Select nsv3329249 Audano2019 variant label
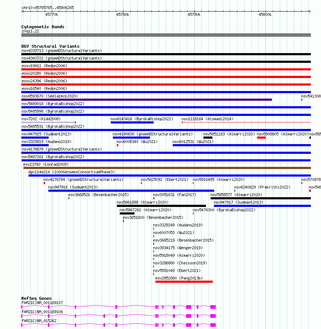Screen dimensions: 321x329 tap(178, 225)
